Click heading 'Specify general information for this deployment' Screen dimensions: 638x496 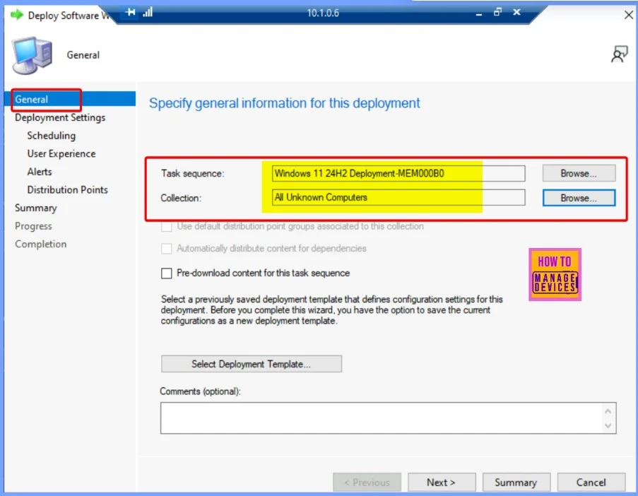click(x=285, y=103)
